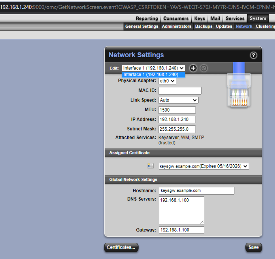Open the assigned certificate keysgw.example.com dropdown
The height and width of the screenshot is (259, 275).
[204, 166]
